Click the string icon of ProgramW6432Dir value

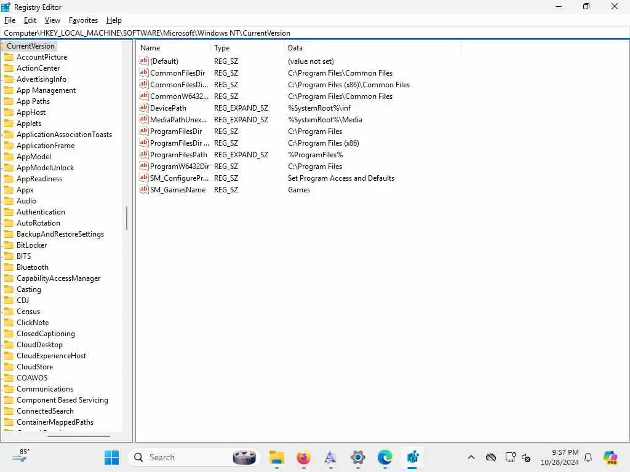[x=144, y=166]
